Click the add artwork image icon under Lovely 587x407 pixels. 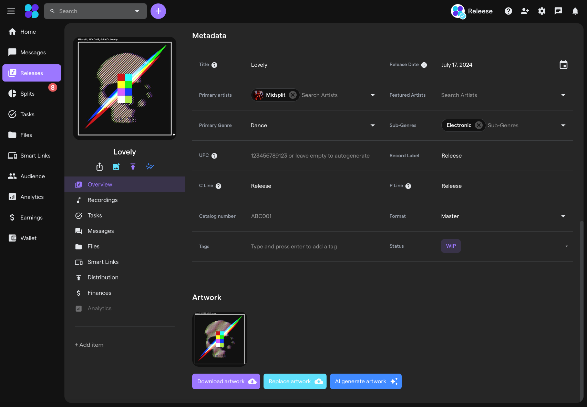coord(116,167)
